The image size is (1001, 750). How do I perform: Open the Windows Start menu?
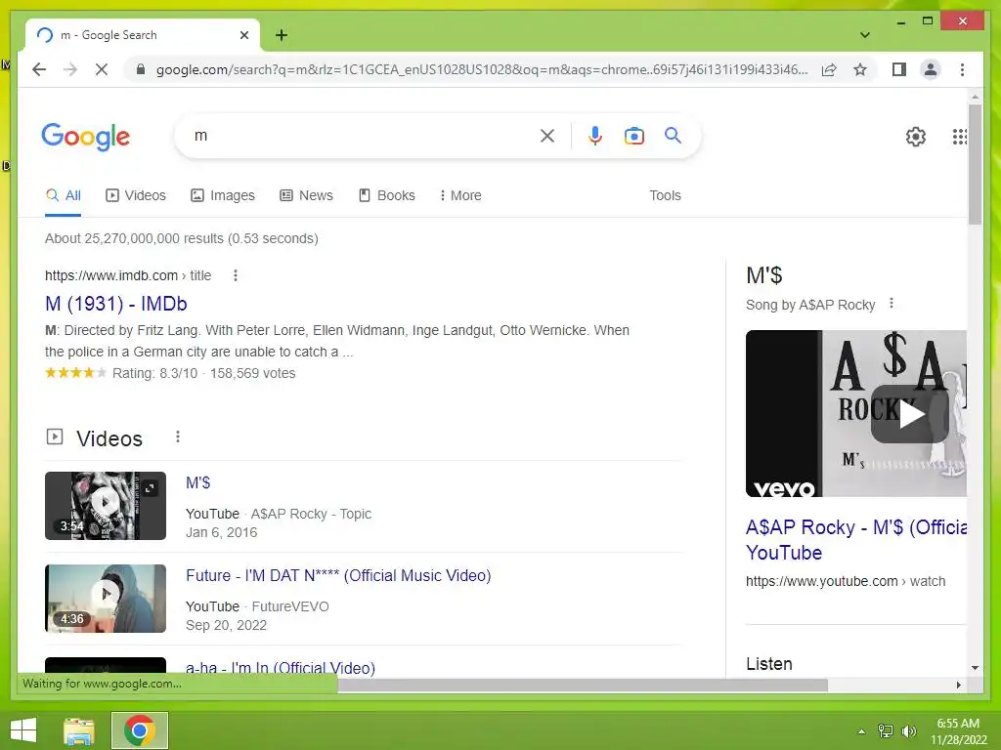(23, 730)
